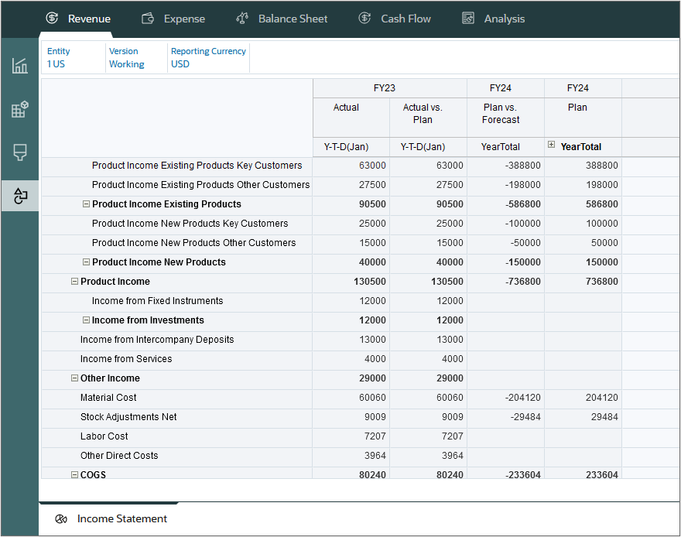Screen dimensions: 681x537
Task: Open the bar chart view in left sidebar
Action: [19, 66]
